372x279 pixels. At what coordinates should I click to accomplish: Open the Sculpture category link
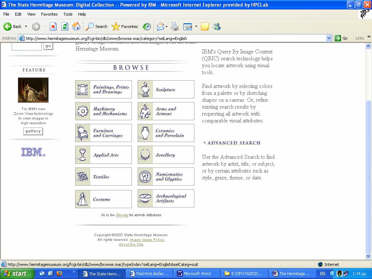click(x=165, y=89)
